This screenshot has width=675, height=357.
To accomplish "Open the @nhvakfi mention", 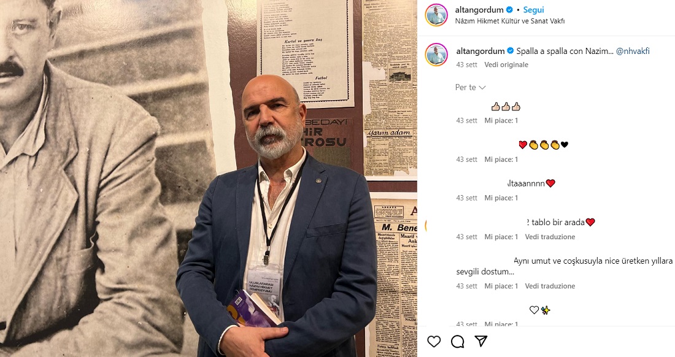I will click(x=633, y=51).
